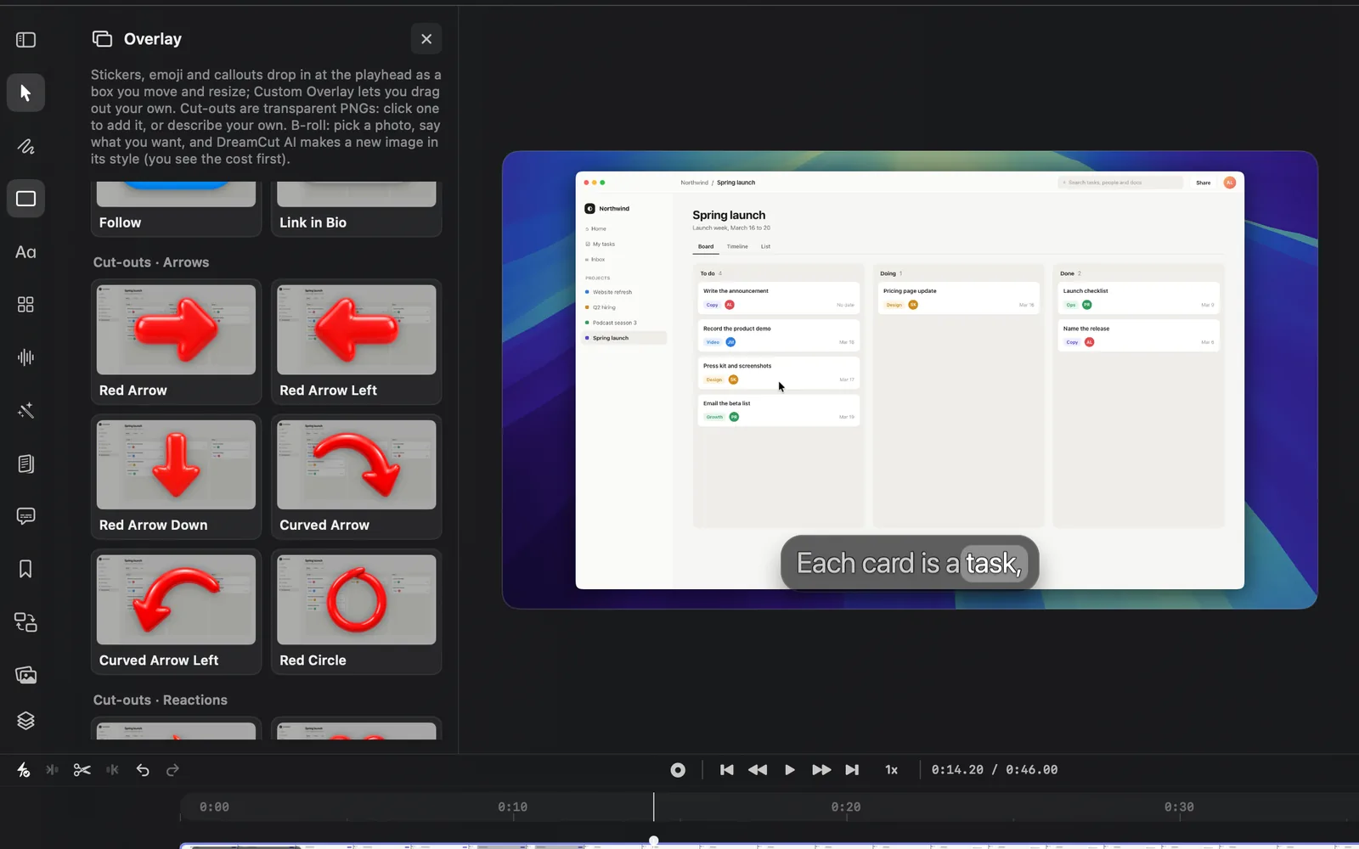This screenshot has height=849, width=1359.
Task: Select the Link in Bio sticker
Action: pyautogui.click(x=356, y=209)
